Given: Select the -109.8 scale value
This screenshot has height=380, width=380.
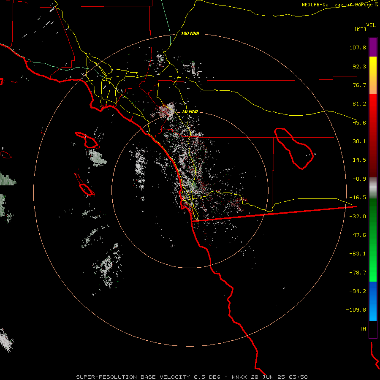Looking at the screenshot, I should (356, 310).
